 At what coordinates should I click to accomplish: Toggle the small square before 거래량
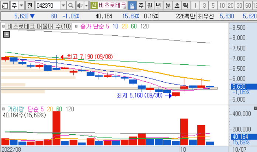click(x=3, y=109)
